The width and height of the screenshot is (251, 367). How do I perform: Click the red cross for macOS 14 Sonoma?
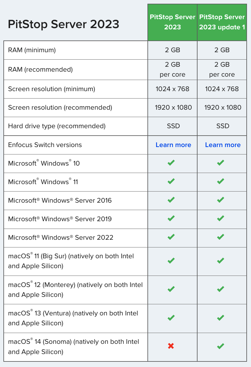click(x=171, y=346)
